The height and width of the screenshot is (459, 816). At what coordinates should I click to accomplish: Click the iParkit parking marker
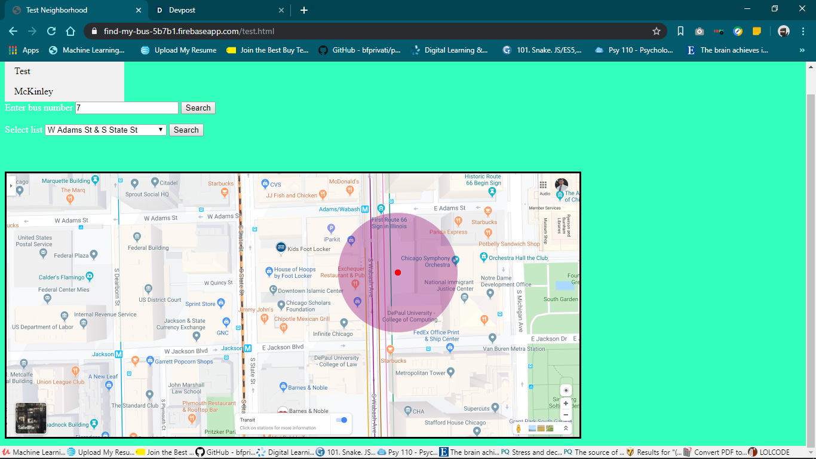click(x=331, y=228)
